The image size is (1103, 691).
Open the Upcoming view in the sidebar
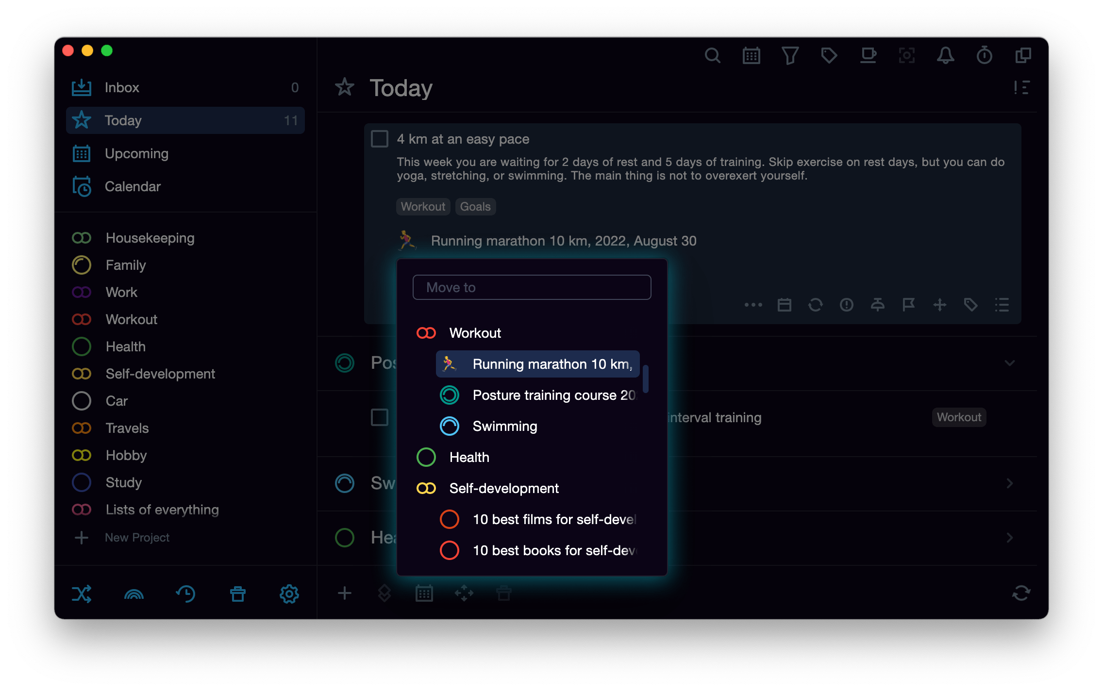(137, 153)
